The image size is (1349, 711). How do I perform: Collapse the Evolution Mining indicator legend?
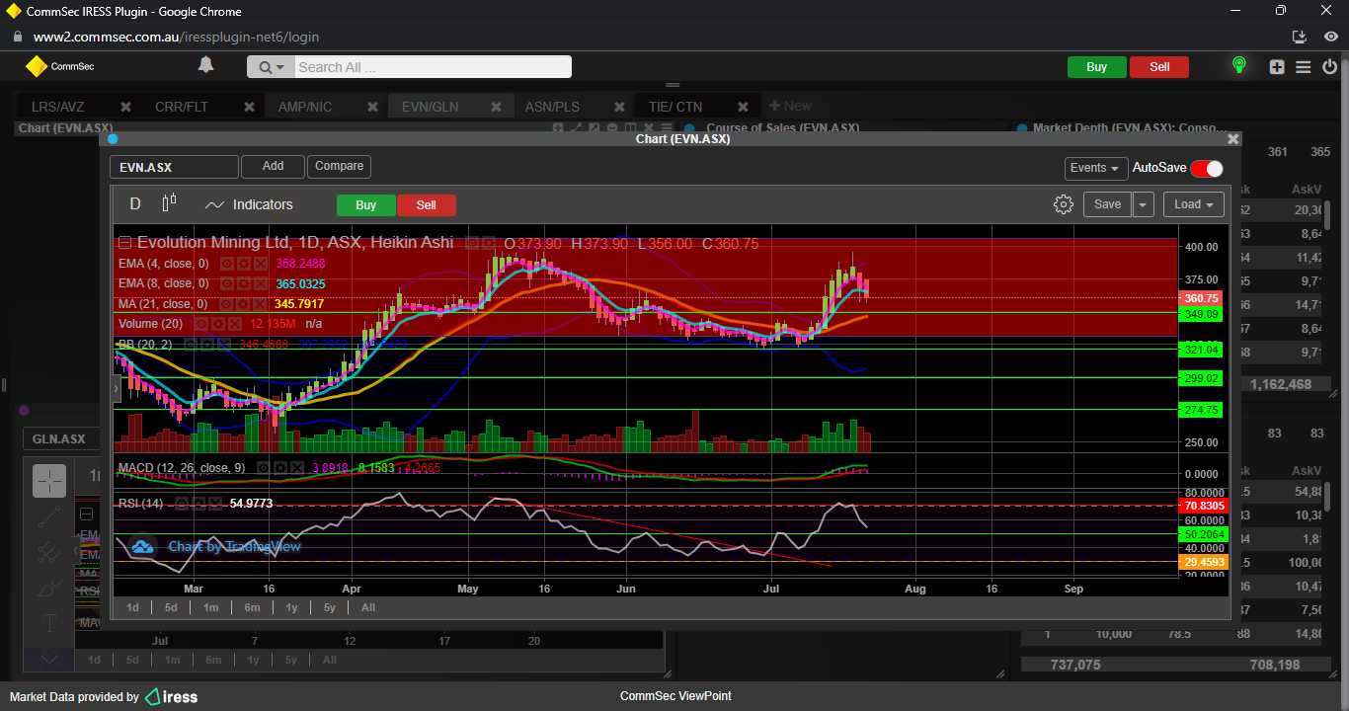tap(124, 243)
